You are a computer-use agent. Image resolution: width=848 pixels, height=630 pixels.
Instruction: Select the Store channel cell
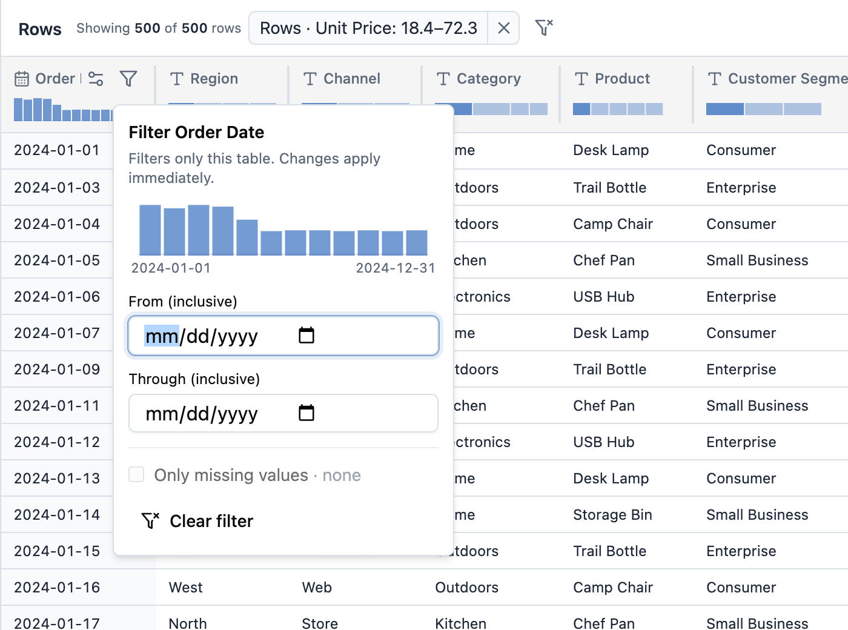click(x=320, y=623)
